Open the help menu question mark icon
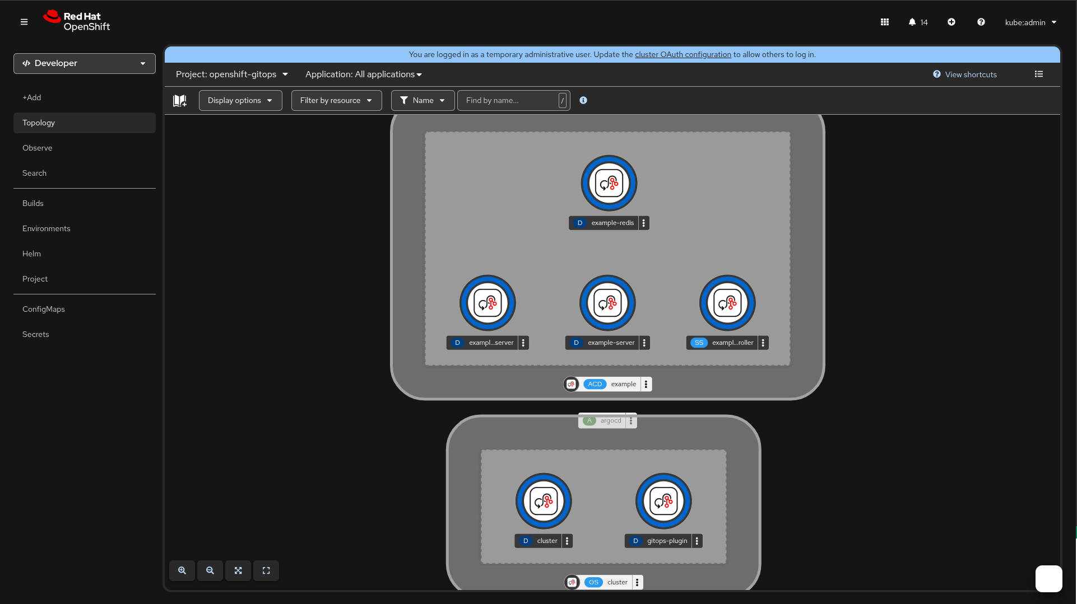 981,22
